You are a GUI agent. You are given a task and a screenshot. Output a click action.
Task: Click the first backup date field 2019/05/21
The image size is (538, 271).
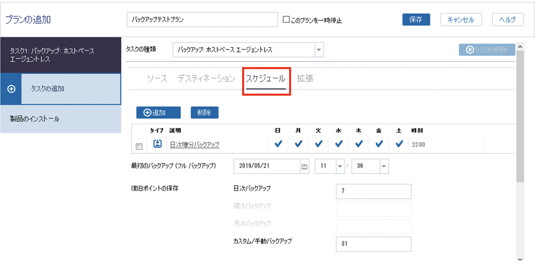267,166
